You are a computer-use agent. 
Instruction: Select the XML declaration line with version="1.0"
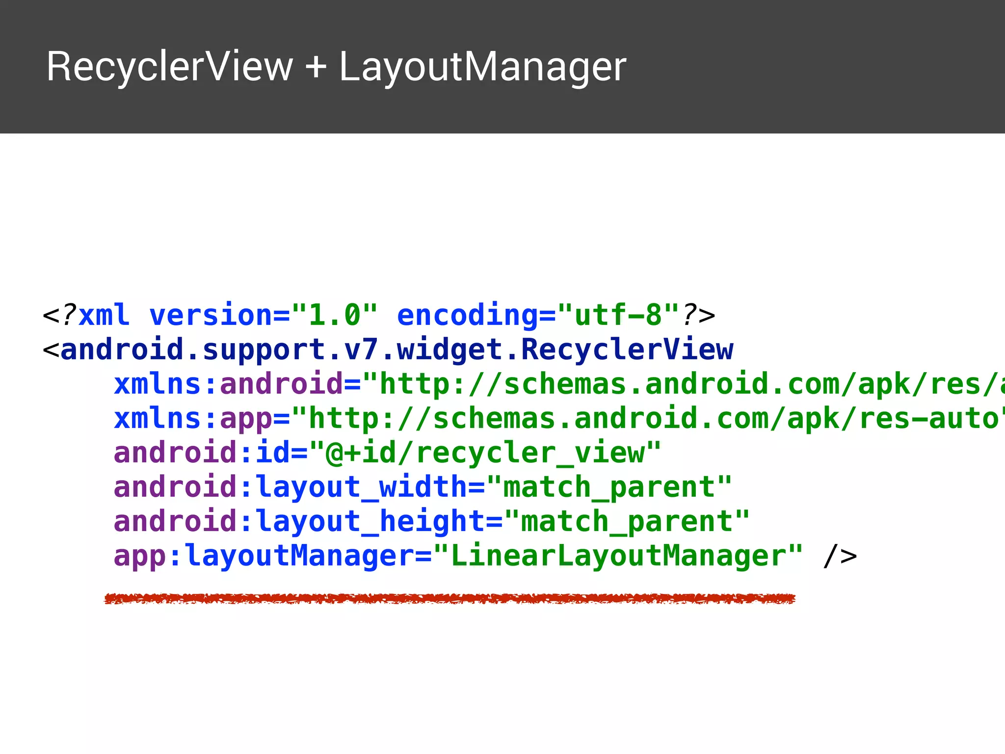[x=379, y=315]
